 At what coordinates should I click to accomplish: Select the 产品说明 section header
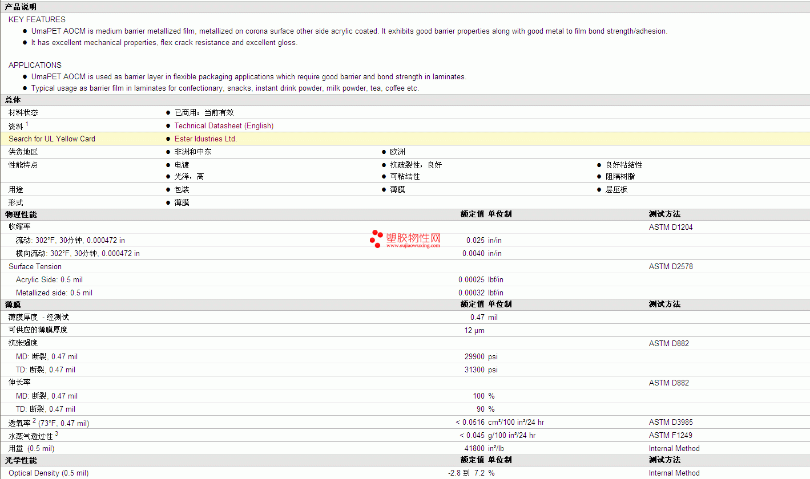(21, 7)
